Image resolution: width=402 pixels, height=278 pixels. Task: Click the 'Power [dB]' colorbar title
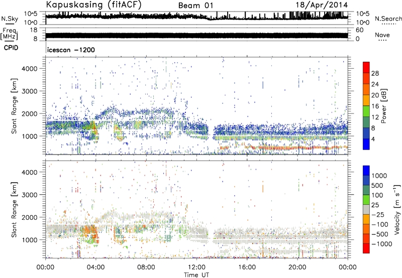pyautogui.click(x=383, y=106)
